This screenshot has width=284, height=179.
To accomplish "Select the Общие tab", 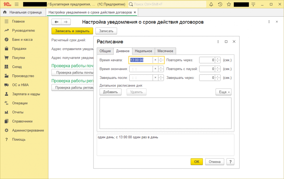I will [105, 51].
